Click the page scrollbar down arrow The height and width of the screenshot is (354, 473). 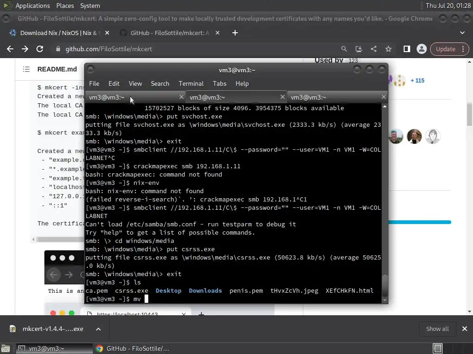pyautogui.click(x=469, y=312)
